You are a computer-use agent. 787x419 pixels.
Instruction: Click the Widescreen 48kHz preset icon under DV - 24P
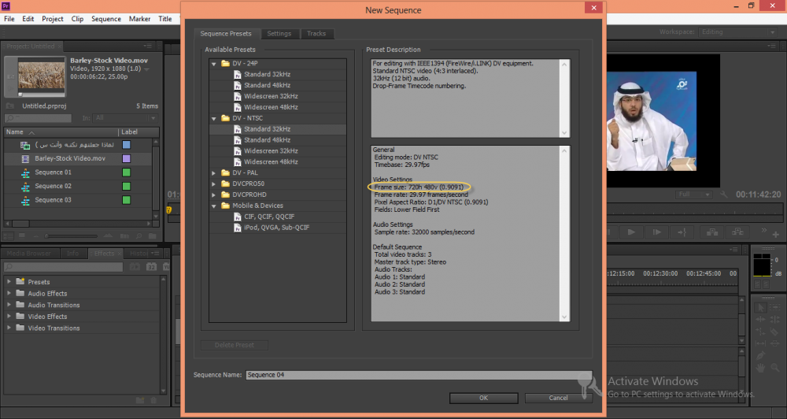pos(237,107)
